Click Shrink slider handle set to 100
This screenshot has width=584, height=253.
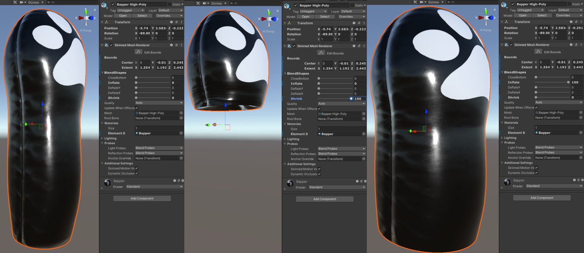(x=351, y=99)
